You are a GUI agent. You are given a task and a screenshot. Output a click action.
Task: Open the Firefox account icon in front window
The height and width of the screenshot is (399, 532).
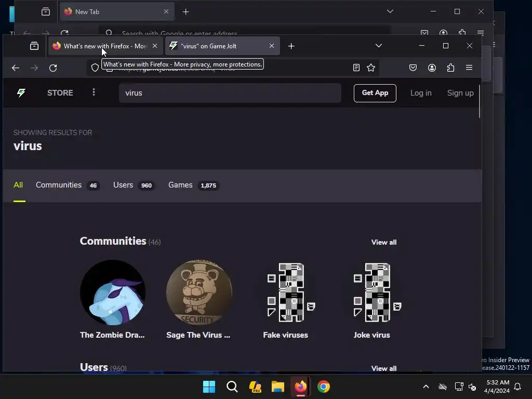tap(432, 68)
